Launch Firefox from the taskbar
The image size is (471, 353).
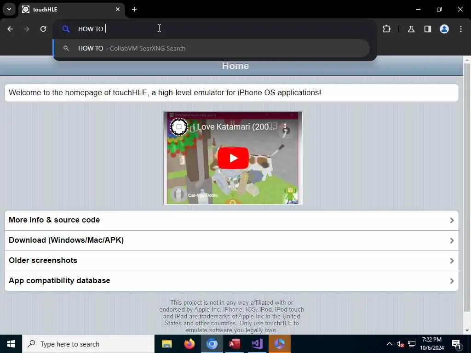coord(189,344)
